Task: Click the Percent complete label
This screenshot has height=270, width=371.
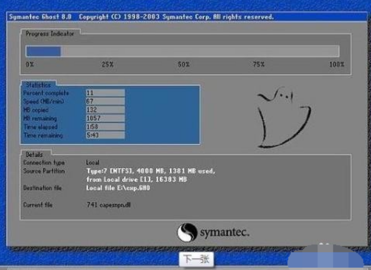Action: 46,93
